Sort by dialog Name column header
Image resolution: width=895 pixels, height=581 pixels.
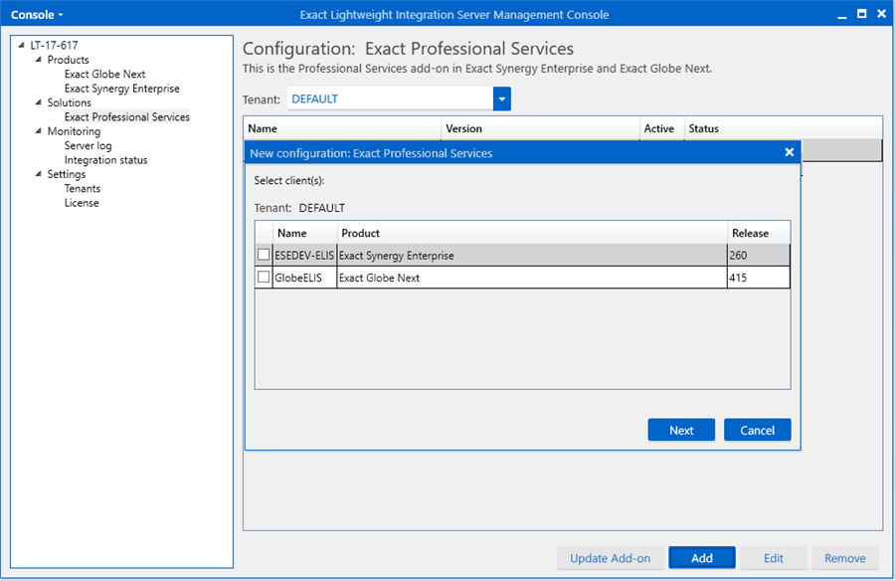pyautogui.click(x=305, y=233)
